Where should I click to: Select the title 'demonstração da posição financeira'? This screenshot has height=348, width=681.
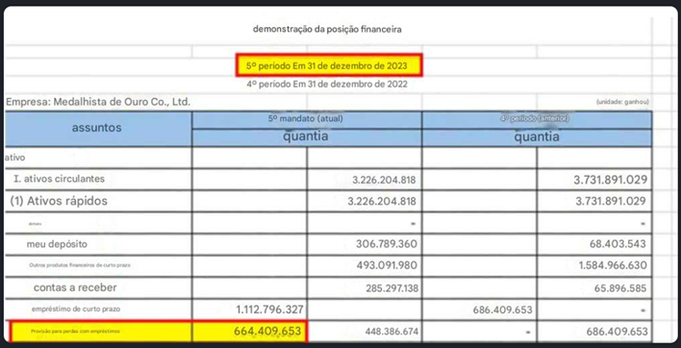pos(327,30)
